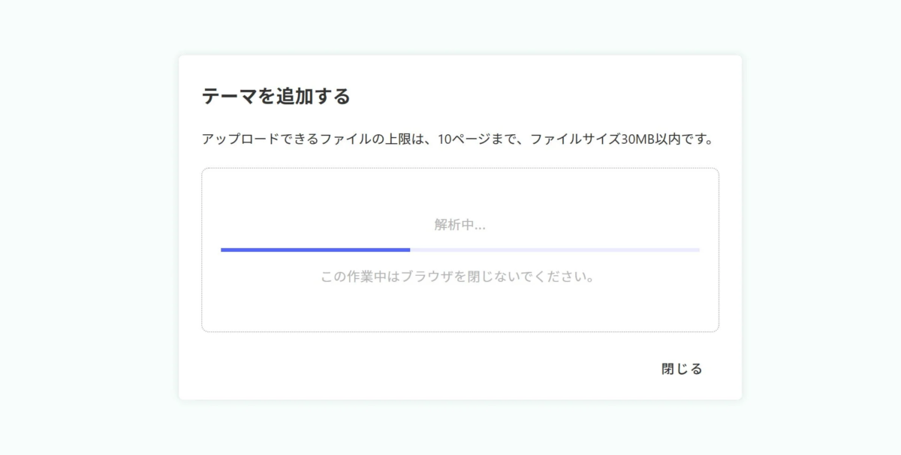Click the dashed upload area border

click(460, 169)
